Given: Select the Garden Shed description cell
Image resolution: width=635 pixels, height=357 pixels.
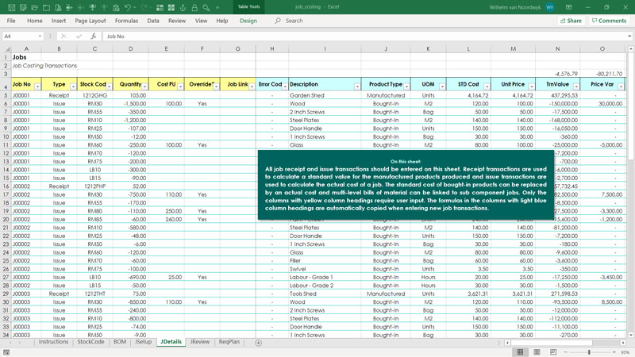Looking at the screenshot, I should [x=325, y=95].
